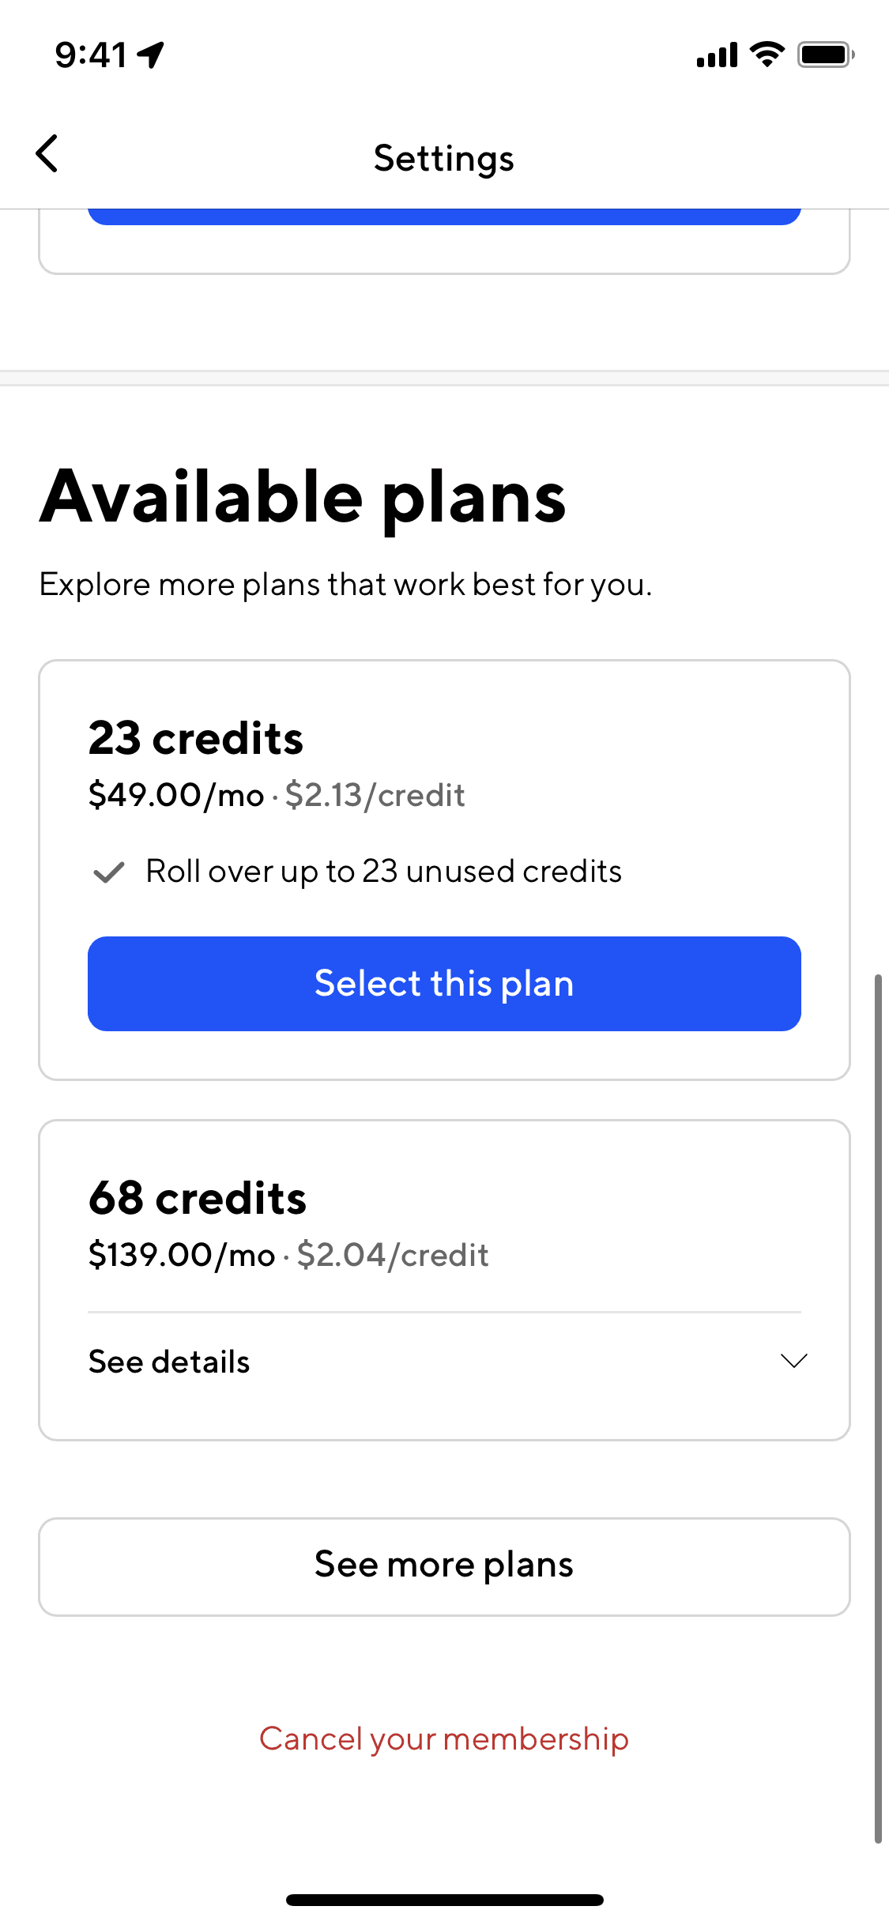Tap the location arrow in the status bar
889x1925 pixels.
click(150, 55)
